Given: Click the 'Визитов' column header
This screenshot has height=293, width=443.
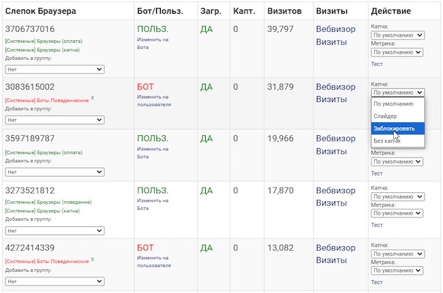Looking at the screenshot, I should point(286,12).
